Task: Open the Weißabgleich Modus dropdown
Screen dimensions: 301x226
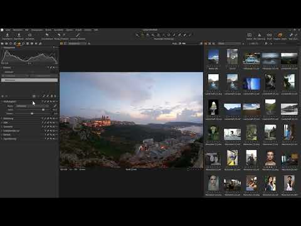Action: pos(33,106)
